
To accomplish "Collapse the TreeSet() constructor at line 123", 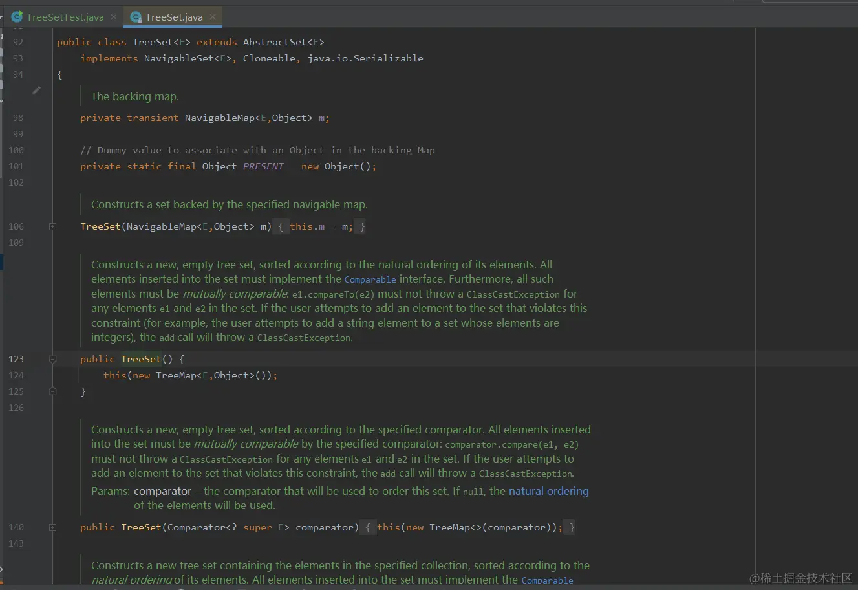I will click(53, 359).
